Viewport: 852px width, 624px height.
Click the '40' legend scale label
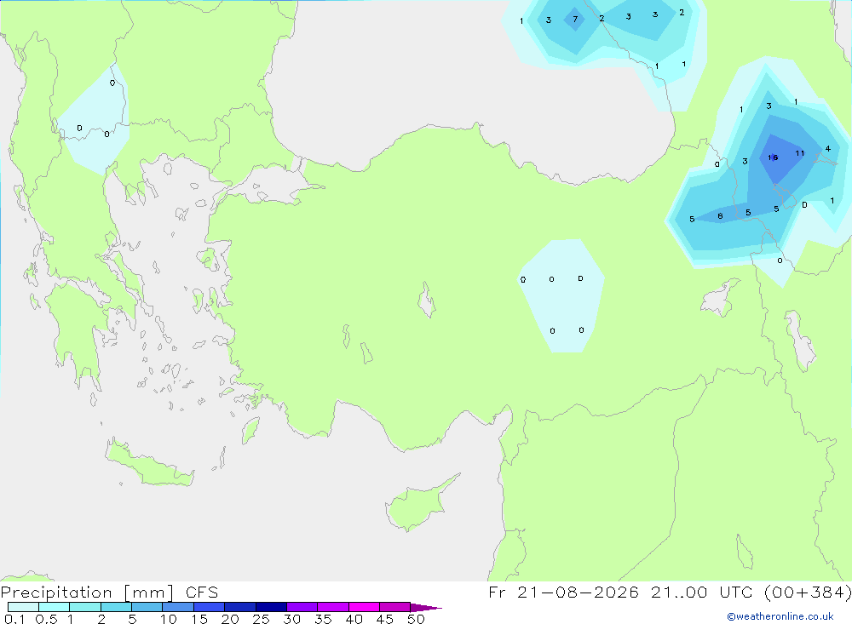click(x=354, y=619)
